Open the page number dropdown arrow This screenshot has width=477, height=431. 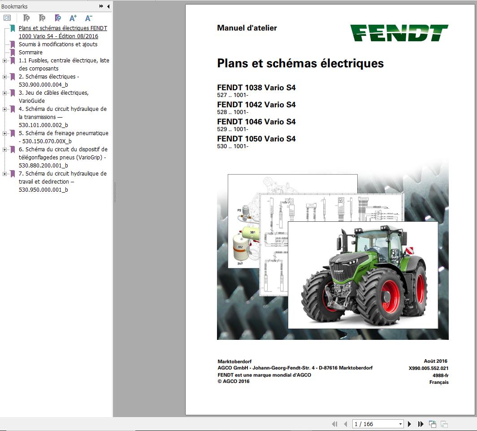pyautogui.click(x=400, y=424)
